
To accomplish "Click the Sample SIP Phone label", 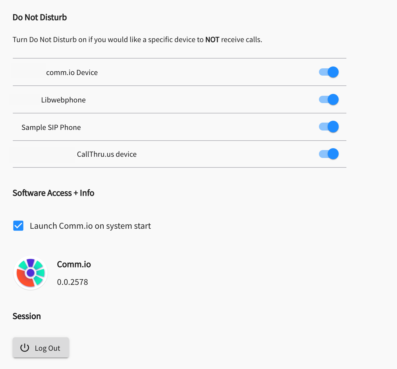I will (x=51, y=127).
